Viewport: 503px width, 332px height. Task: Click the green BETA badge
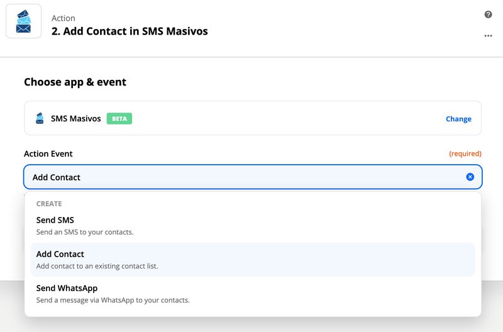point(119,118)
